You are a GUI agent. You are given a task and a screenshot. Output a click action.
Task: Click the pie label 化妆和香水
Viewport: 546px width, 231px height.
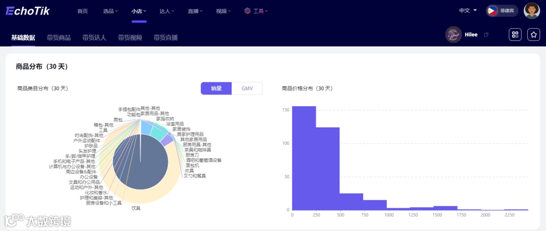[x=96, y=192]
